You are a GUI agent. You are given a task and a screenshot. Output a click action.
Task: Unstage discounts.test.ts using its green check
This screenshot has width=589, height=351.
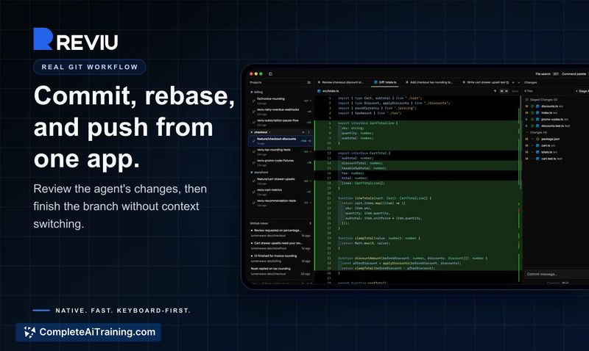[532, 126]
